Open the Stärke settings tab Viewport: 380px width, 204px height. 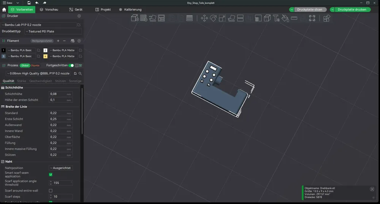(x=22, y=81)
